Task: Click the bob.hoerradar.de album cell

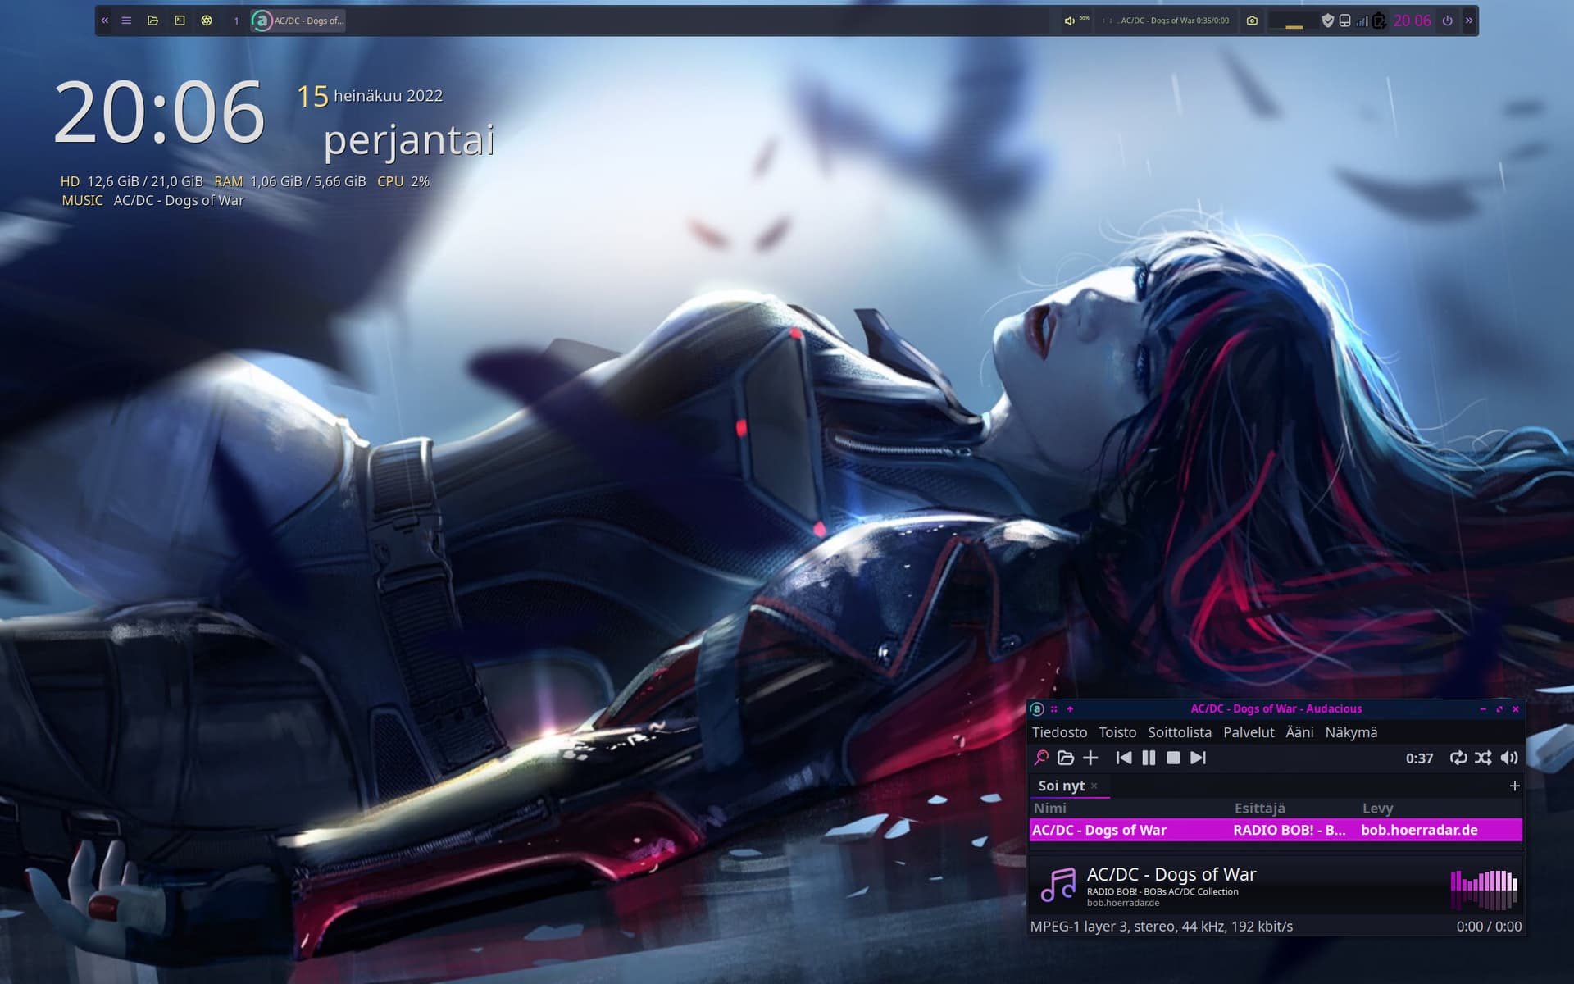Action: point(1419,830)
